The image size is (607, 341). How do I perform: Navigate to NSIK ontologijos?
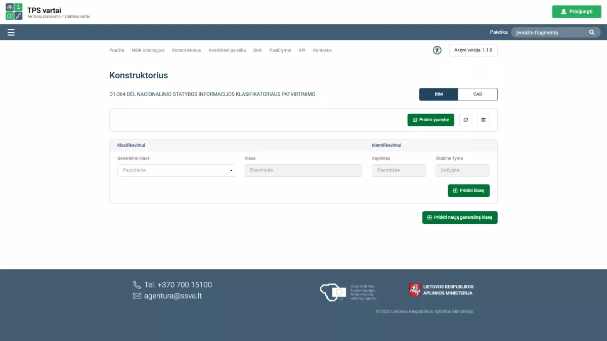148,50
